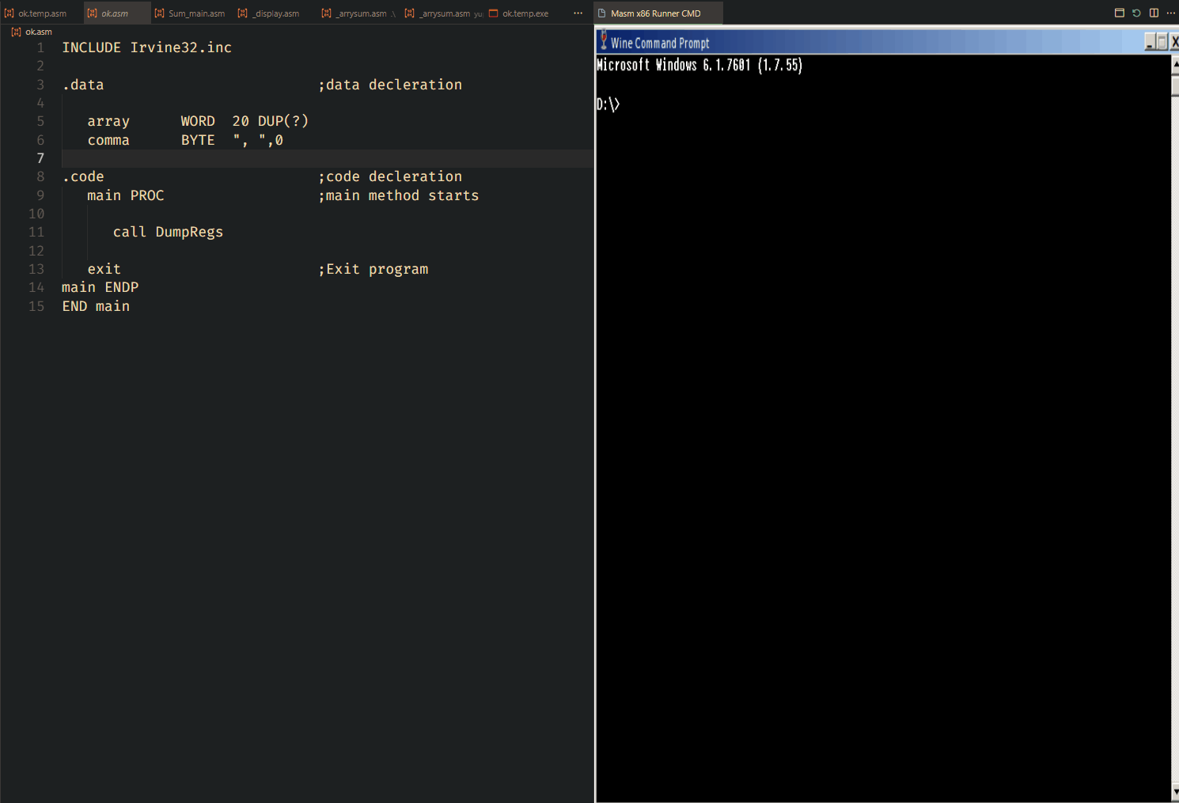The width and height of the screenshot is (1179, 803).
Task: Click the split editor icon
Action: point(1154,13)
